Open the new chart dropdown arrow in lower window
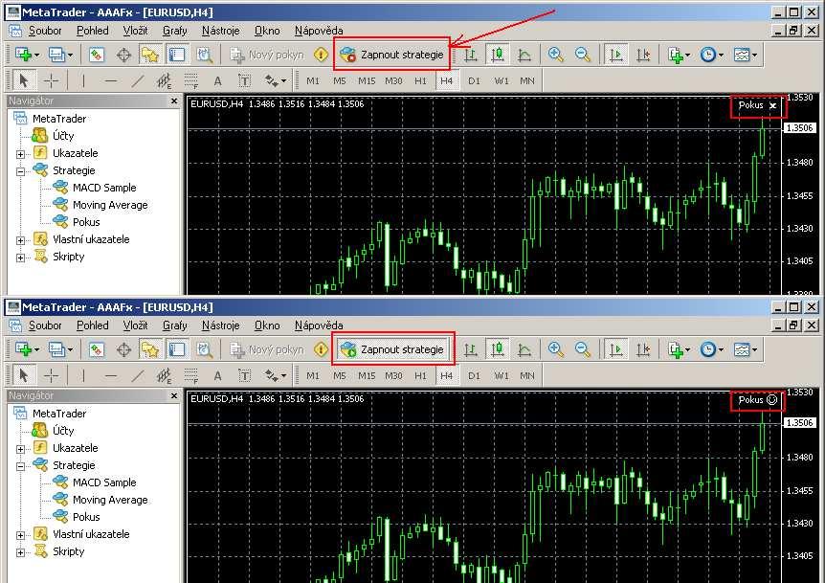This screenshot has height=583, width=825. [36, 349]
